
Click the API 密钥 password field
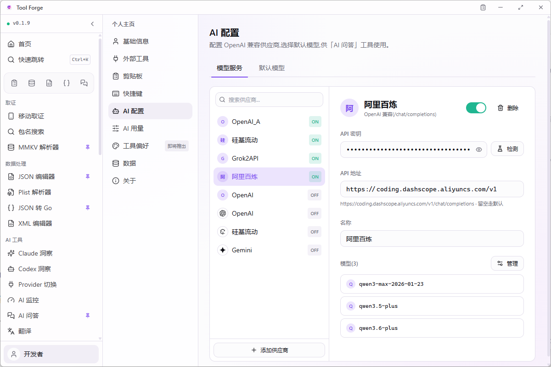click(x=414, y=150)
